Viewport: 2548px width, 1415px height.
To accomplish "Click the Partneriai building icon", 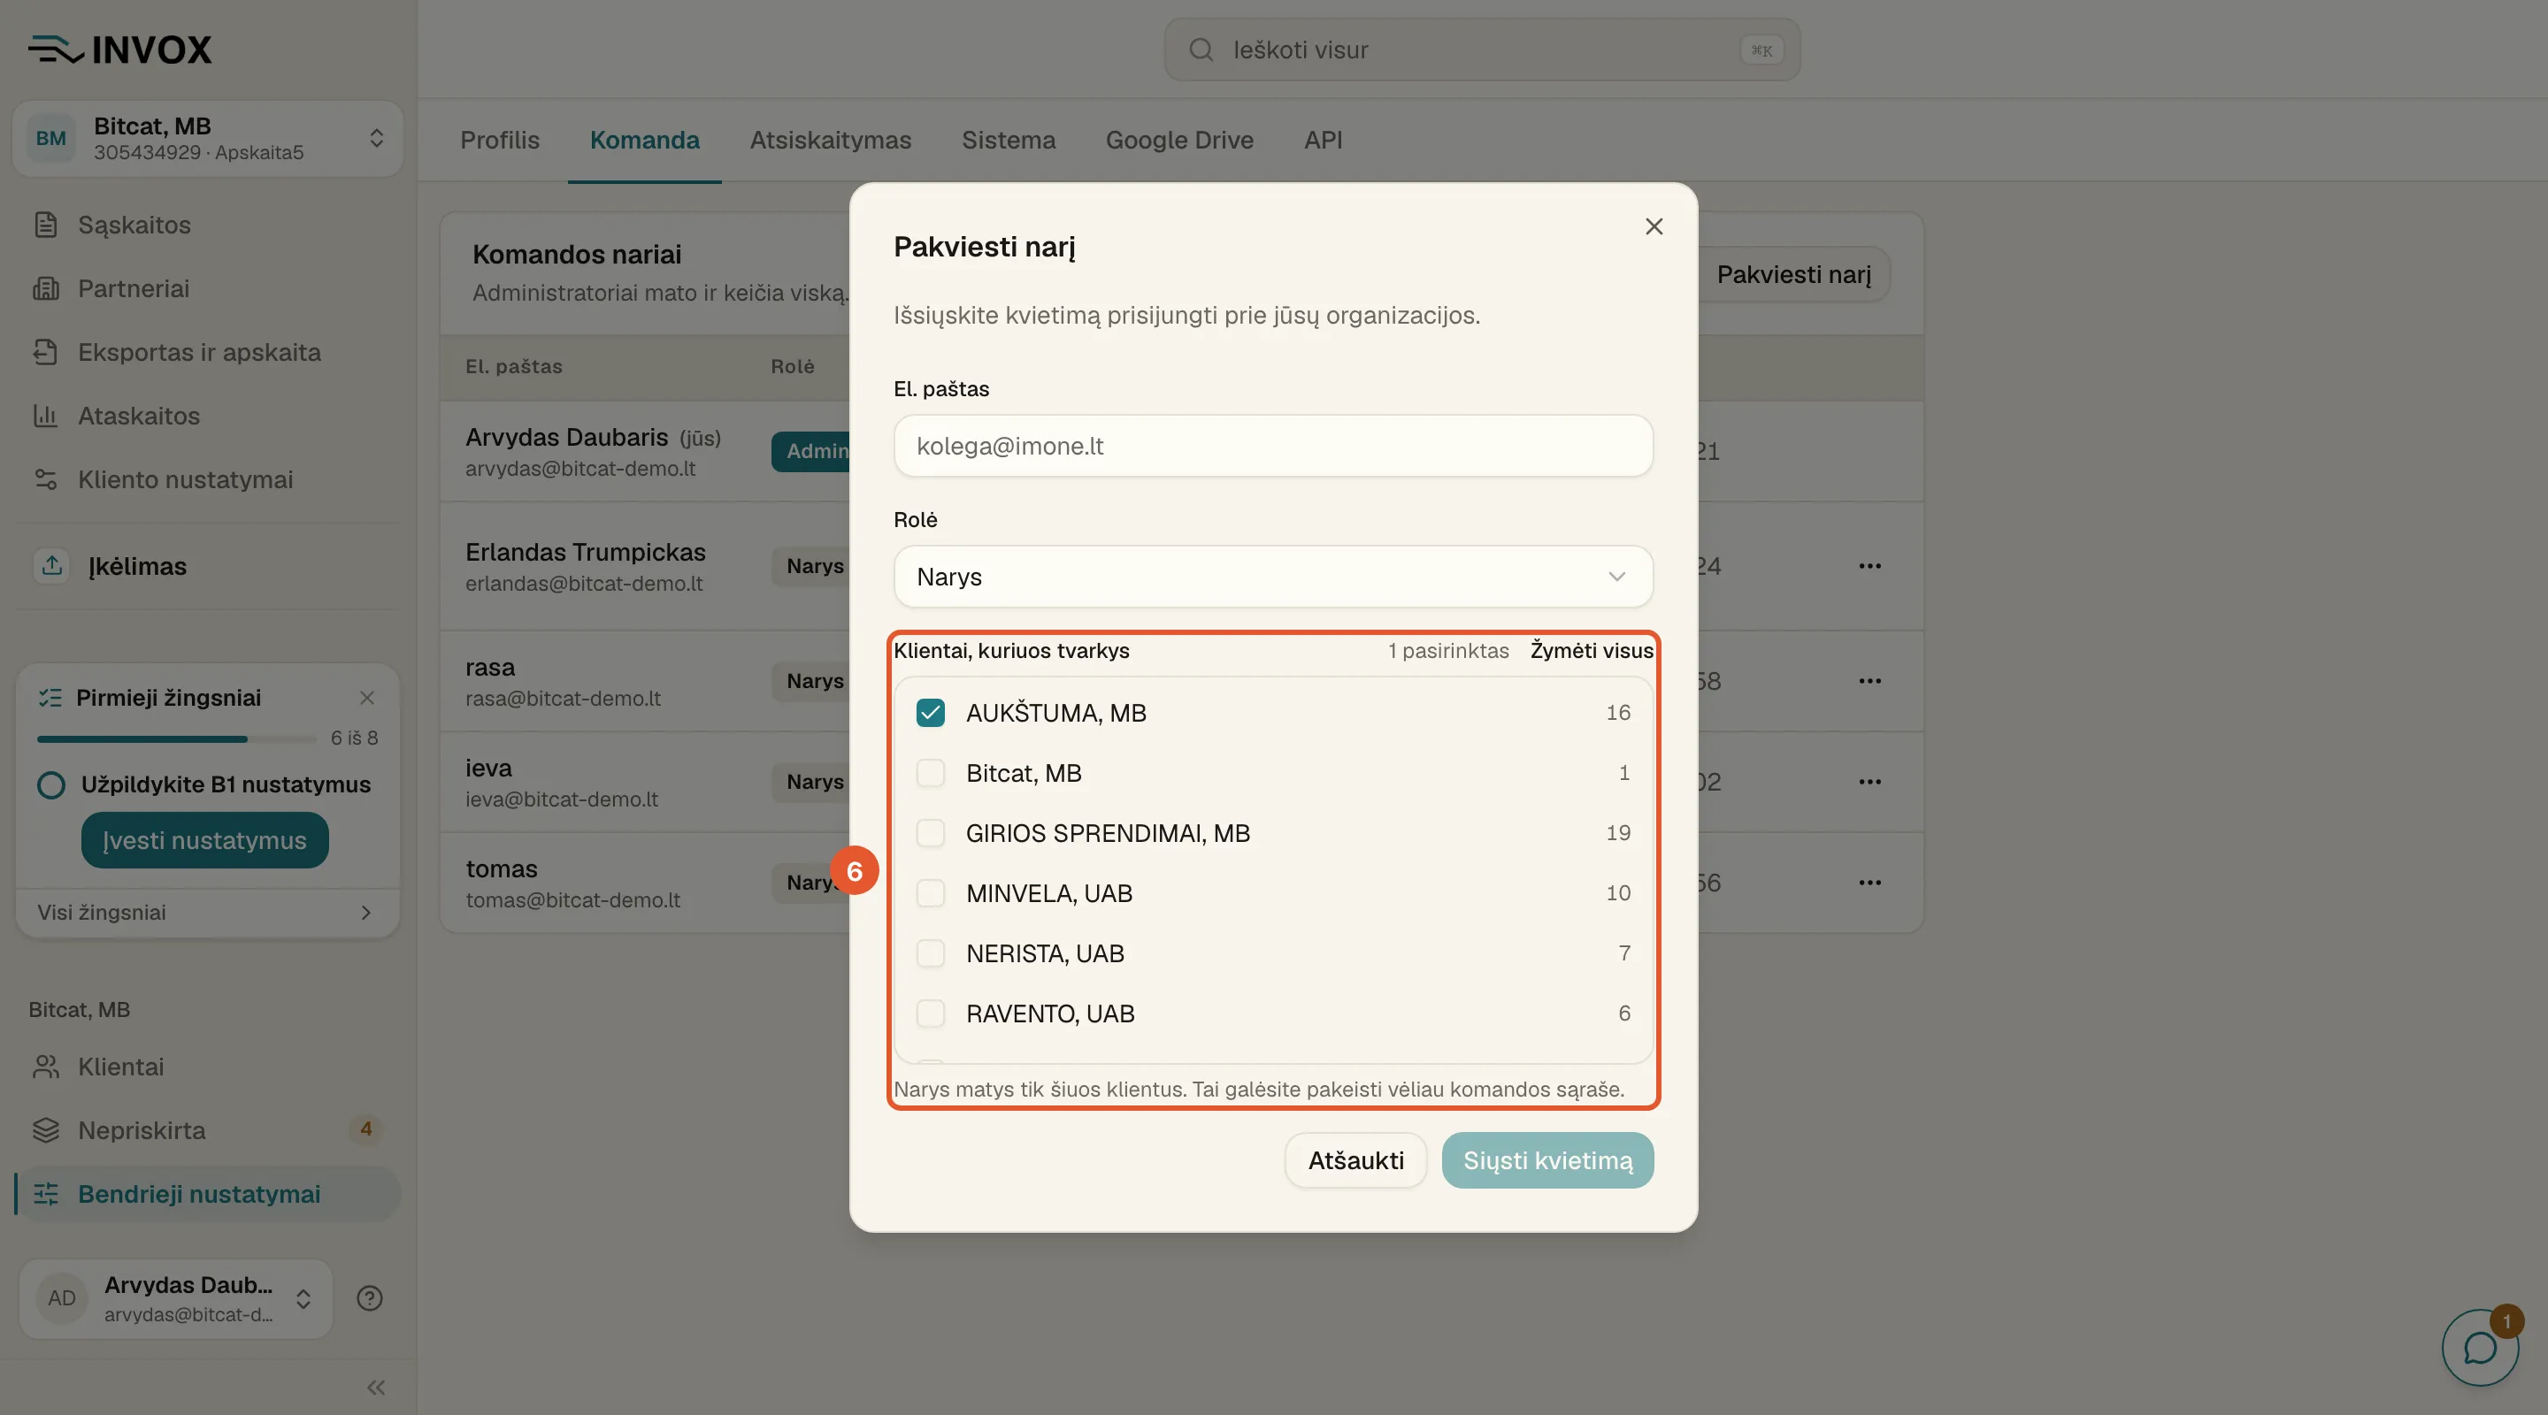I will (45, 288).
